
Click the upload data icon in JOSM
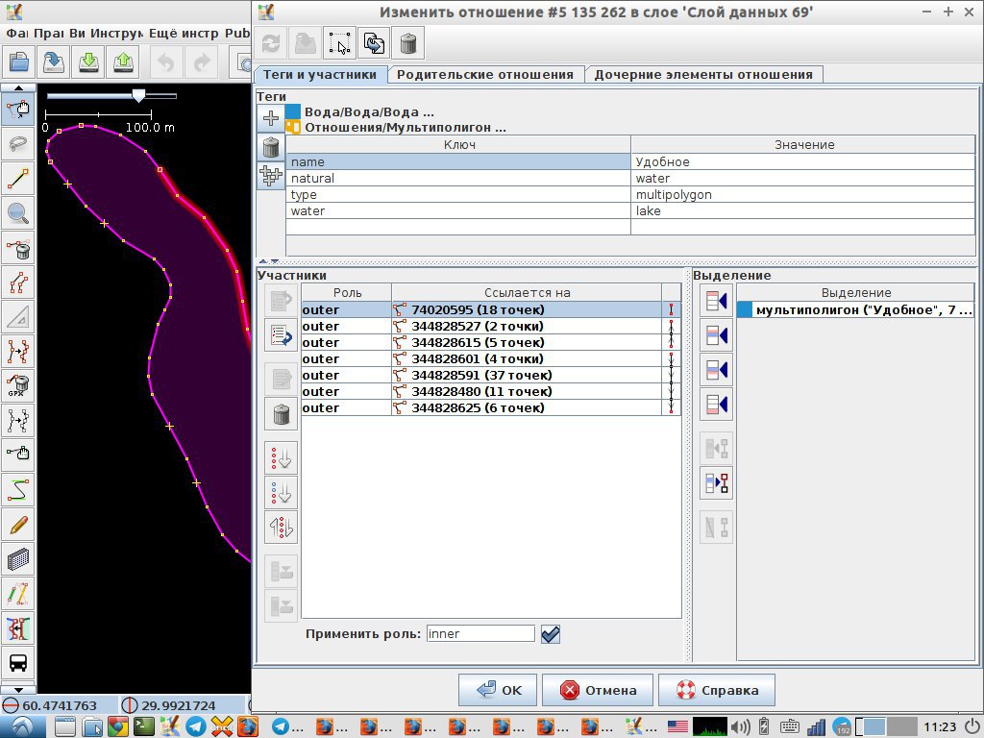[123, 62]
